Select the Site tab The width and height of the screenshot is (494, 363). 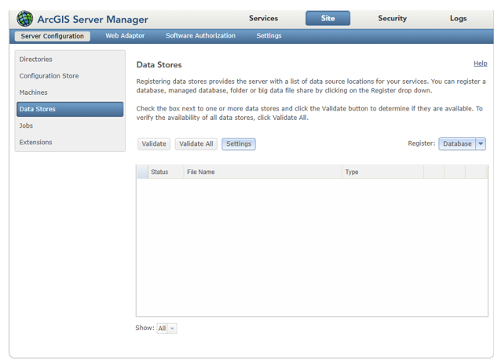coord(328,18)
